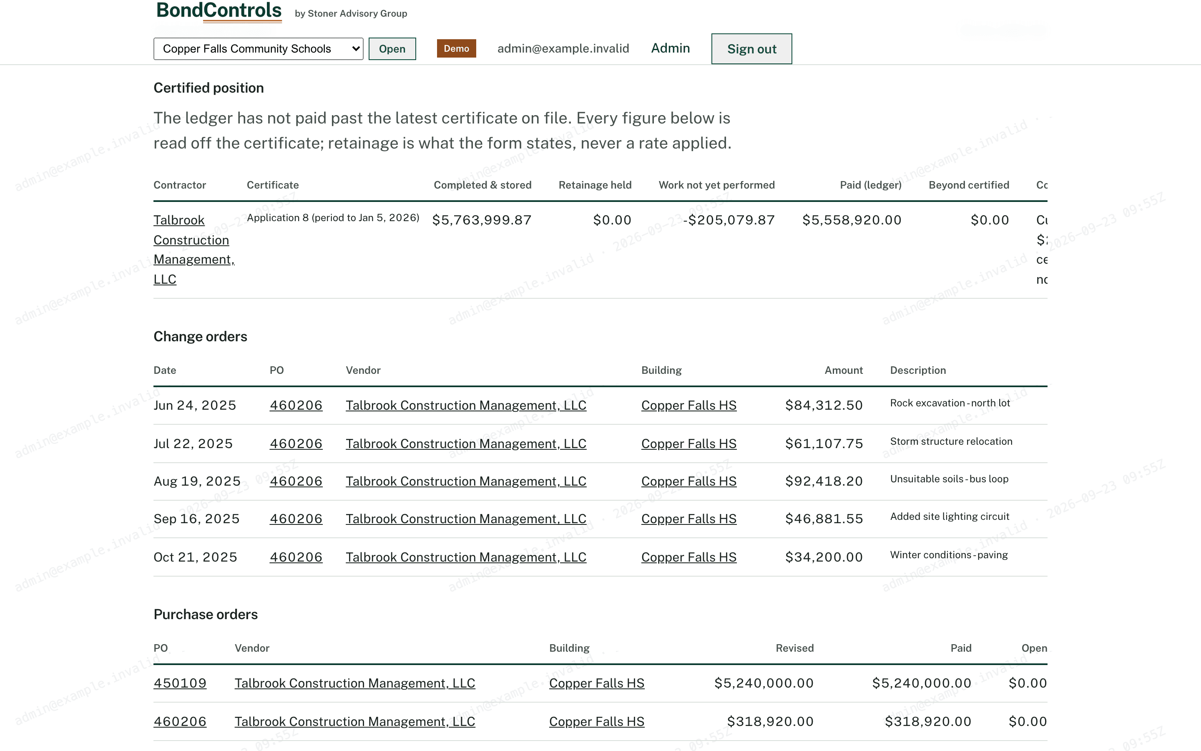The height and width of the screenshot is (751, 1201).
Task: Open Talbrook vendor link in Jul 22, 2025 row
Action: (466, 444)
